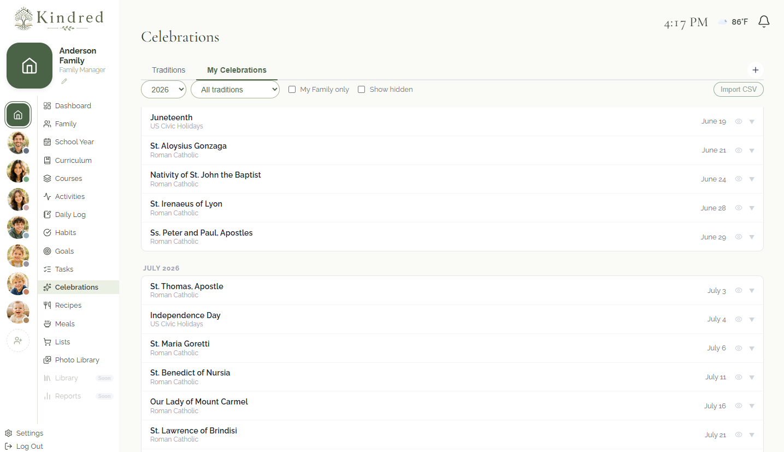Expand the Ss. Peter and Paul, Apostles row arrow

(x=752, y=237)
